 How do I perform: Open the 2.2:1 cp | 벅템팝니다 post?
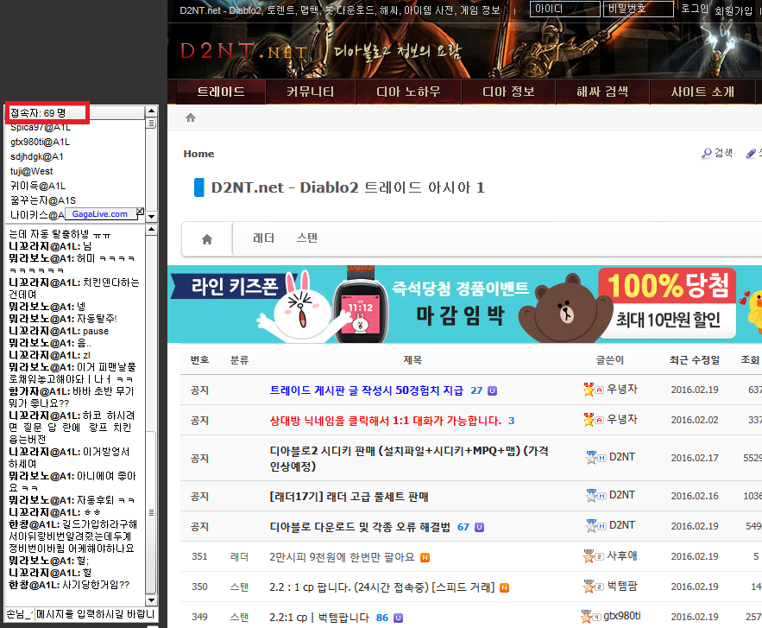(x=319, y=618)
